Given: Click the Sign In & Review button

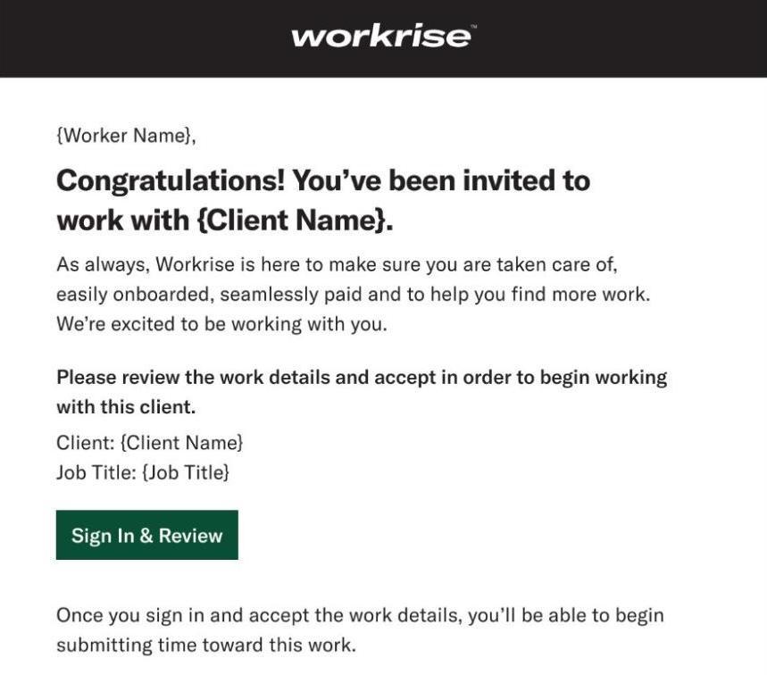Looking at the screenshot, I should (147, 535).
